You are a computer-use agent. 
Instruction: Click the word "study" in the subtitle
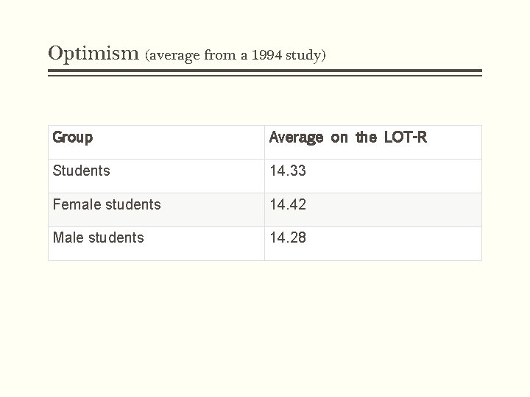click(x=303, y=56)
